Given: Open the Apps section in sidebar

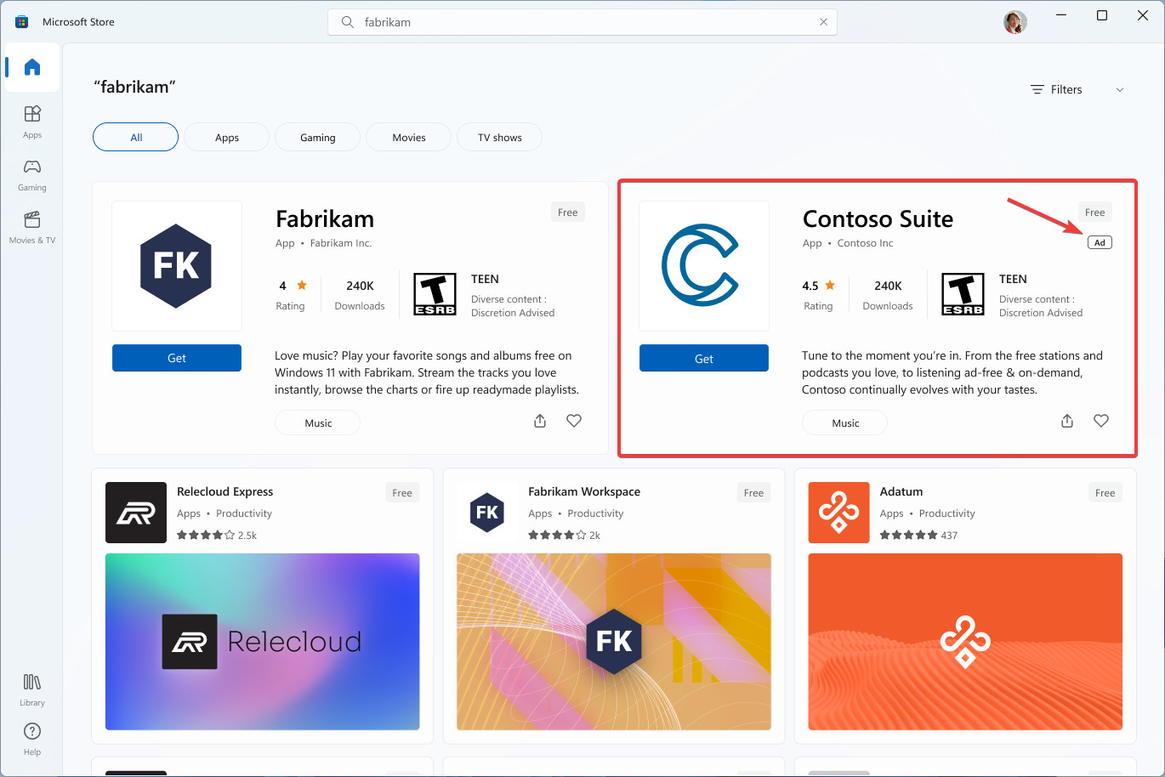Looking at the screenshot, I should click(x=32, y=121).
